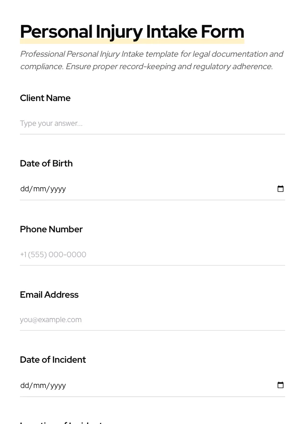This screenshot has width=305, height=424.
Task: Select the year segment in Date of Incident
Action: (x=58, y=385)
